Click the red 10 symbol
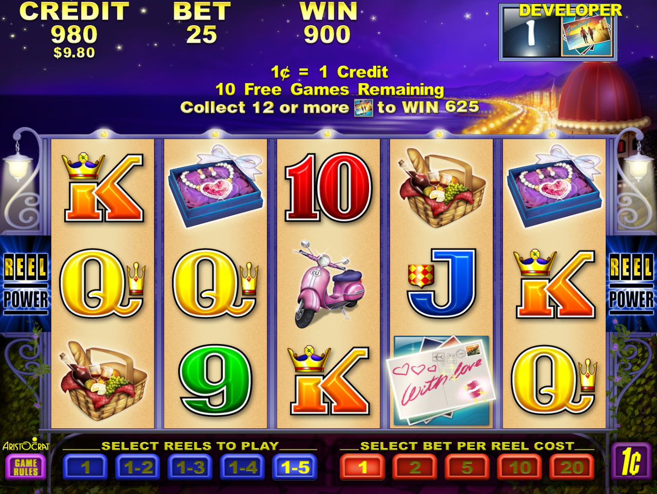The image size is (657, 494). (x=328, y=187)
